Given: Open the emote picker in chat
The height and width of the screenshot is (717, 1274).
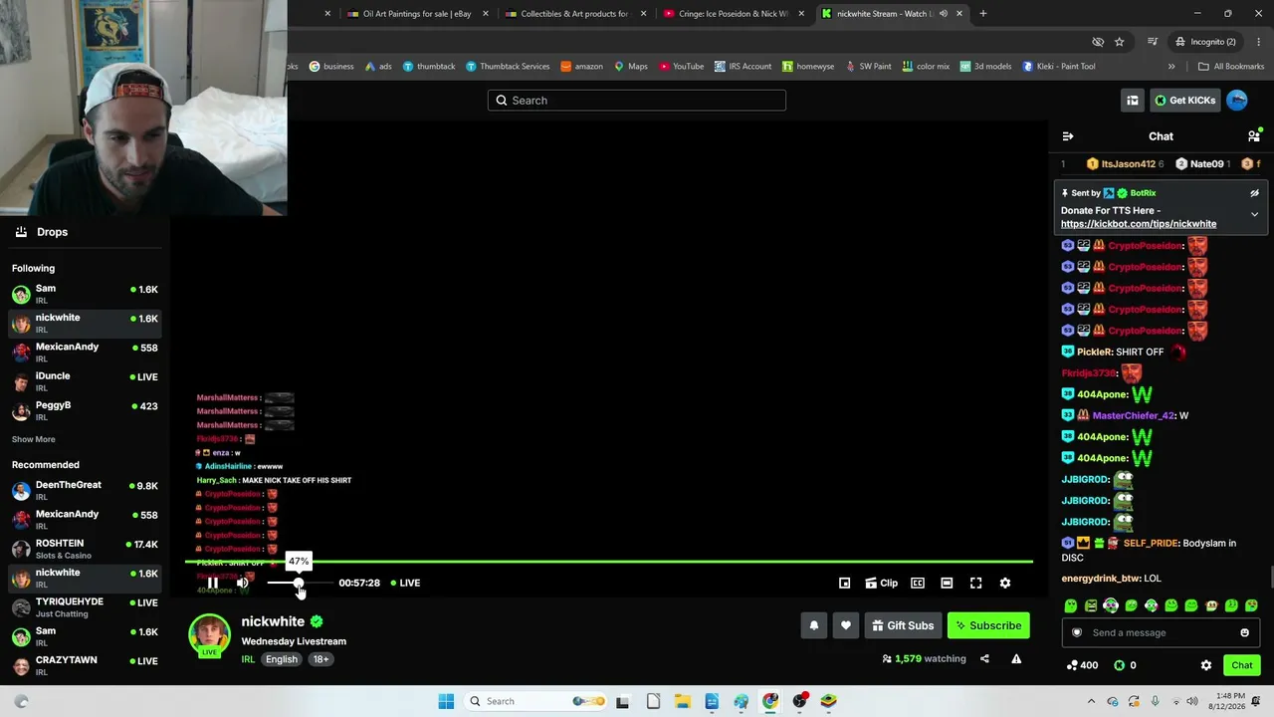Looking at the screenshot, I should 1244,632.
